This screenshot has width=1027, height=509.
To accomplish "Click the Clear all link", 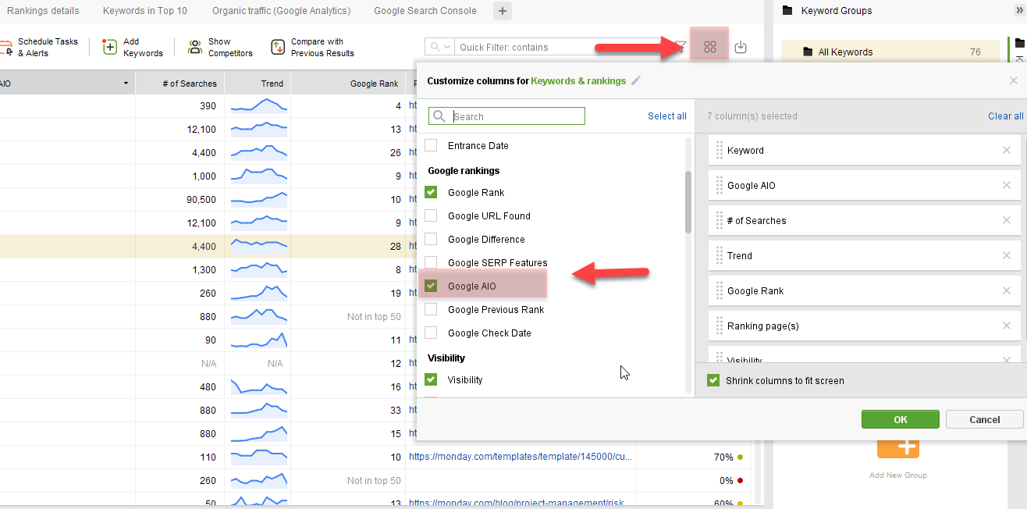I will pyautogui.click(x=1006, y=116).
